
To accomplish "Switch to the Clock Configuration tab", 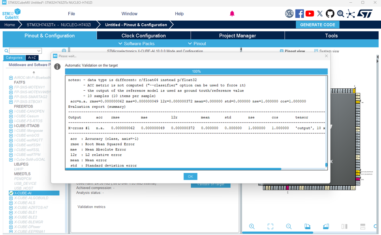I will click(x=144, y=35).
